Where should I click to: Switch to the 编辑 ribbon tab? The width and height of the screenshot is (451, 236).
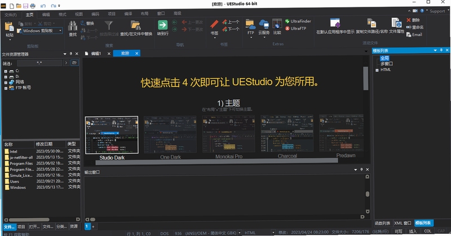point(46,15)
